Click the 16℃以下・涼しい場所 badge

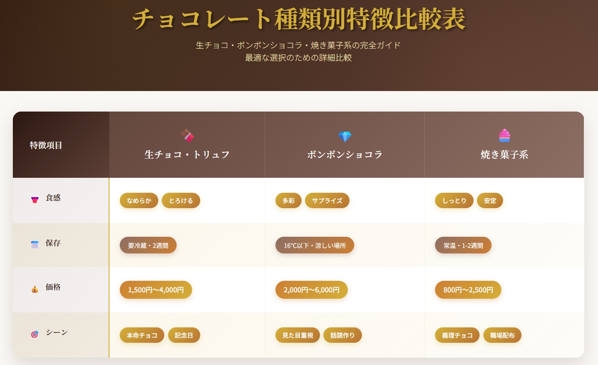(x=315, y=245)
